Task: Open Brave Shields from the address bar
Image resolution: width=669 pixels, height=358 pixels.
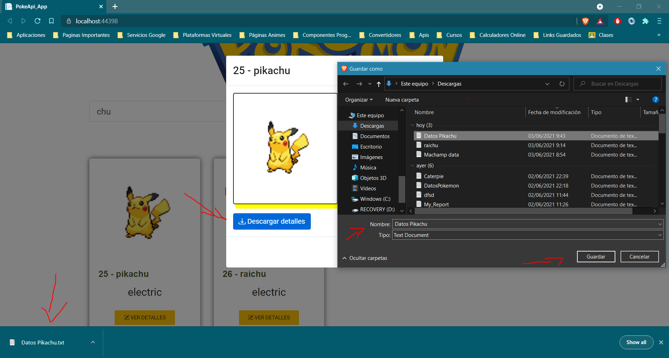Action: pyautogui.click(x=585, y=21)
